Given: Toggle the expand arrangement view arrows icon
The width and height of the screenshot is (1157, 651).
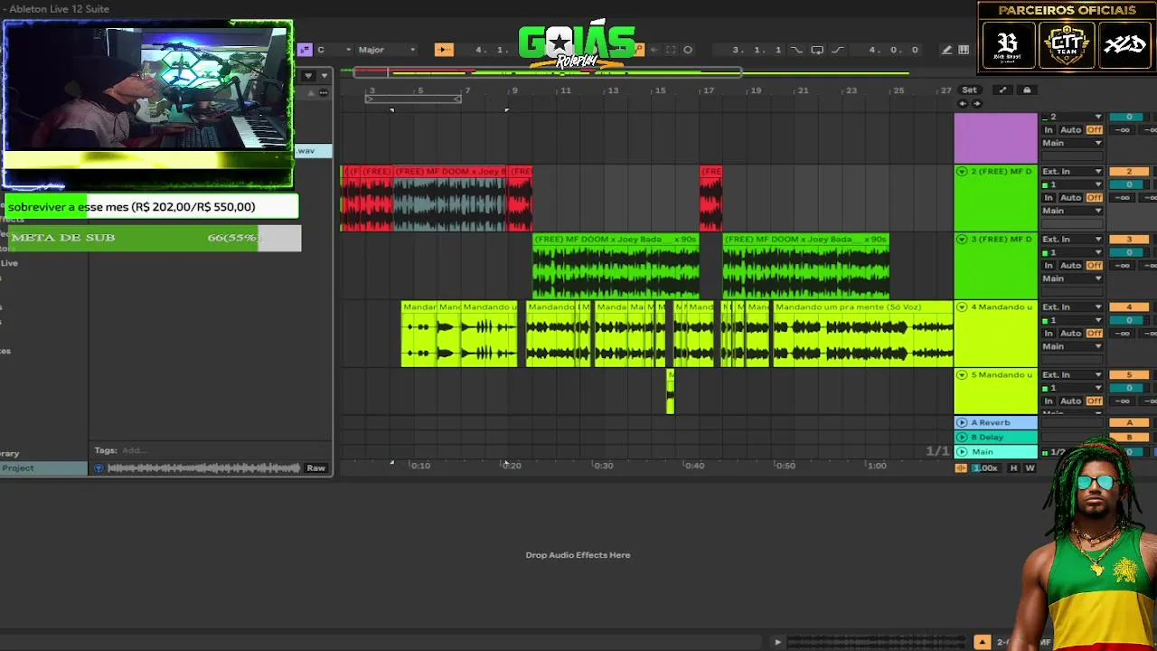Looking at the screenshot, I should pos(1002,90).
